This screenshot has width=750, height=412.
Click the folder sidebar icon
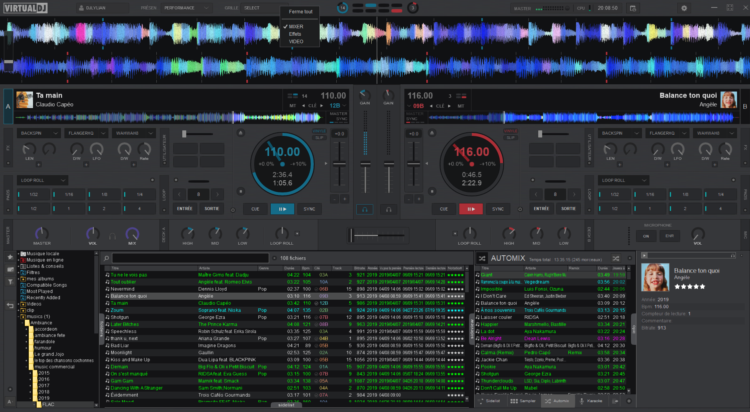[10, 269]
